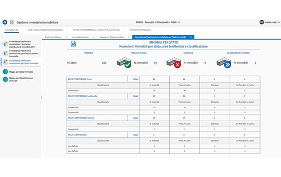Open the apps grid launcher icon
This screenshot has height=177, width=281.
[12, 22]
